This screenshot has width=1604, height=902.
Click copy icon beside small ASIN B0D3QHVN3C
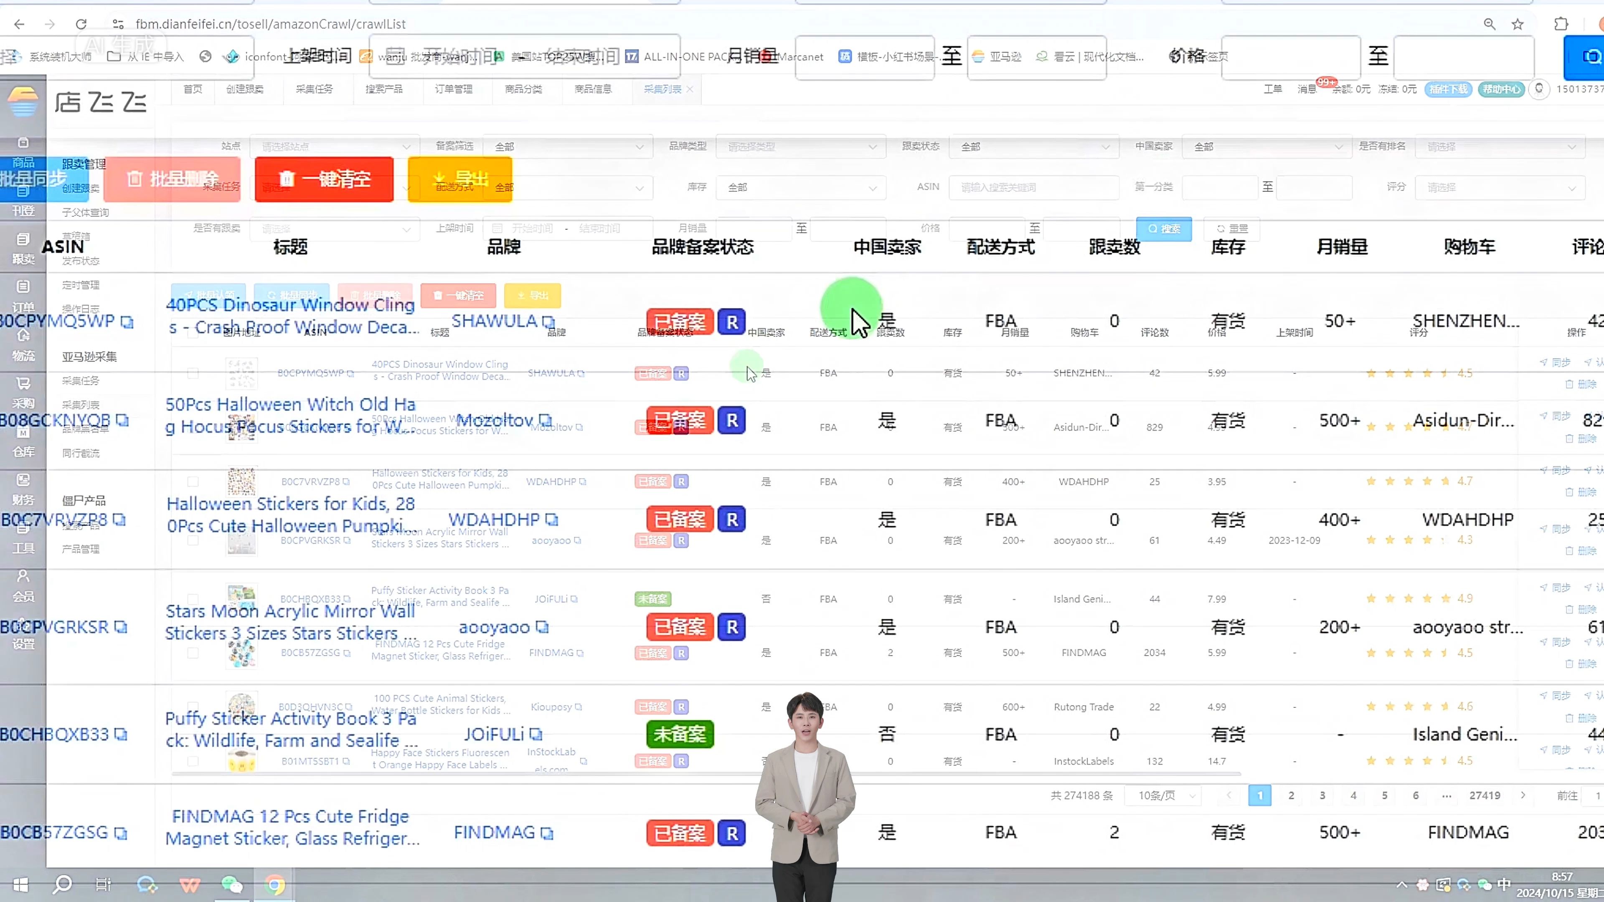(x=349, y=707)
